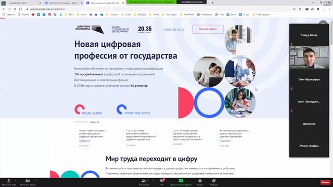Click the Подать заявку link
The width and height of the screenshot is (333, 187).
click(88, 110)
